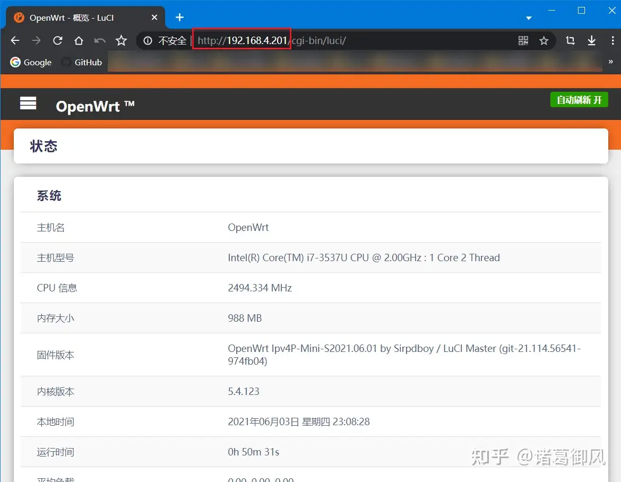Click the insecure site info icon

click(148, 41)
